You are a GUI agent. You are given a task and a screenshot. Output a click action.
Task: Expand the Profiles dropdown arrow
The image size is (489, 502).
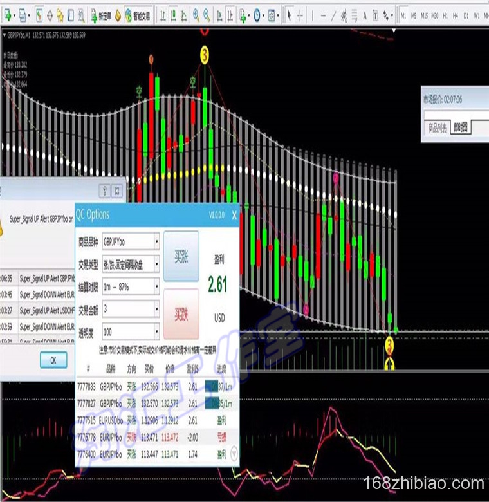(29, 15)
